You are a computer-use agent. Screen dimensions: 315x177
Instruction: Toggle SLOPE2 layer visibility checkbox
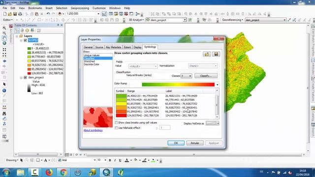(25, 40)
